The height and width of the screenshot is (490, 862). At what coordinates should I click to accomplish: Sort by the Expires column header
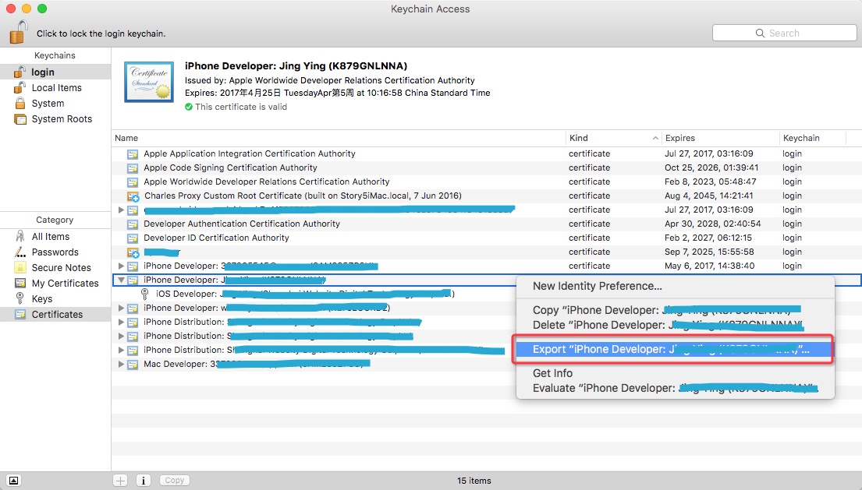point(720,139)
